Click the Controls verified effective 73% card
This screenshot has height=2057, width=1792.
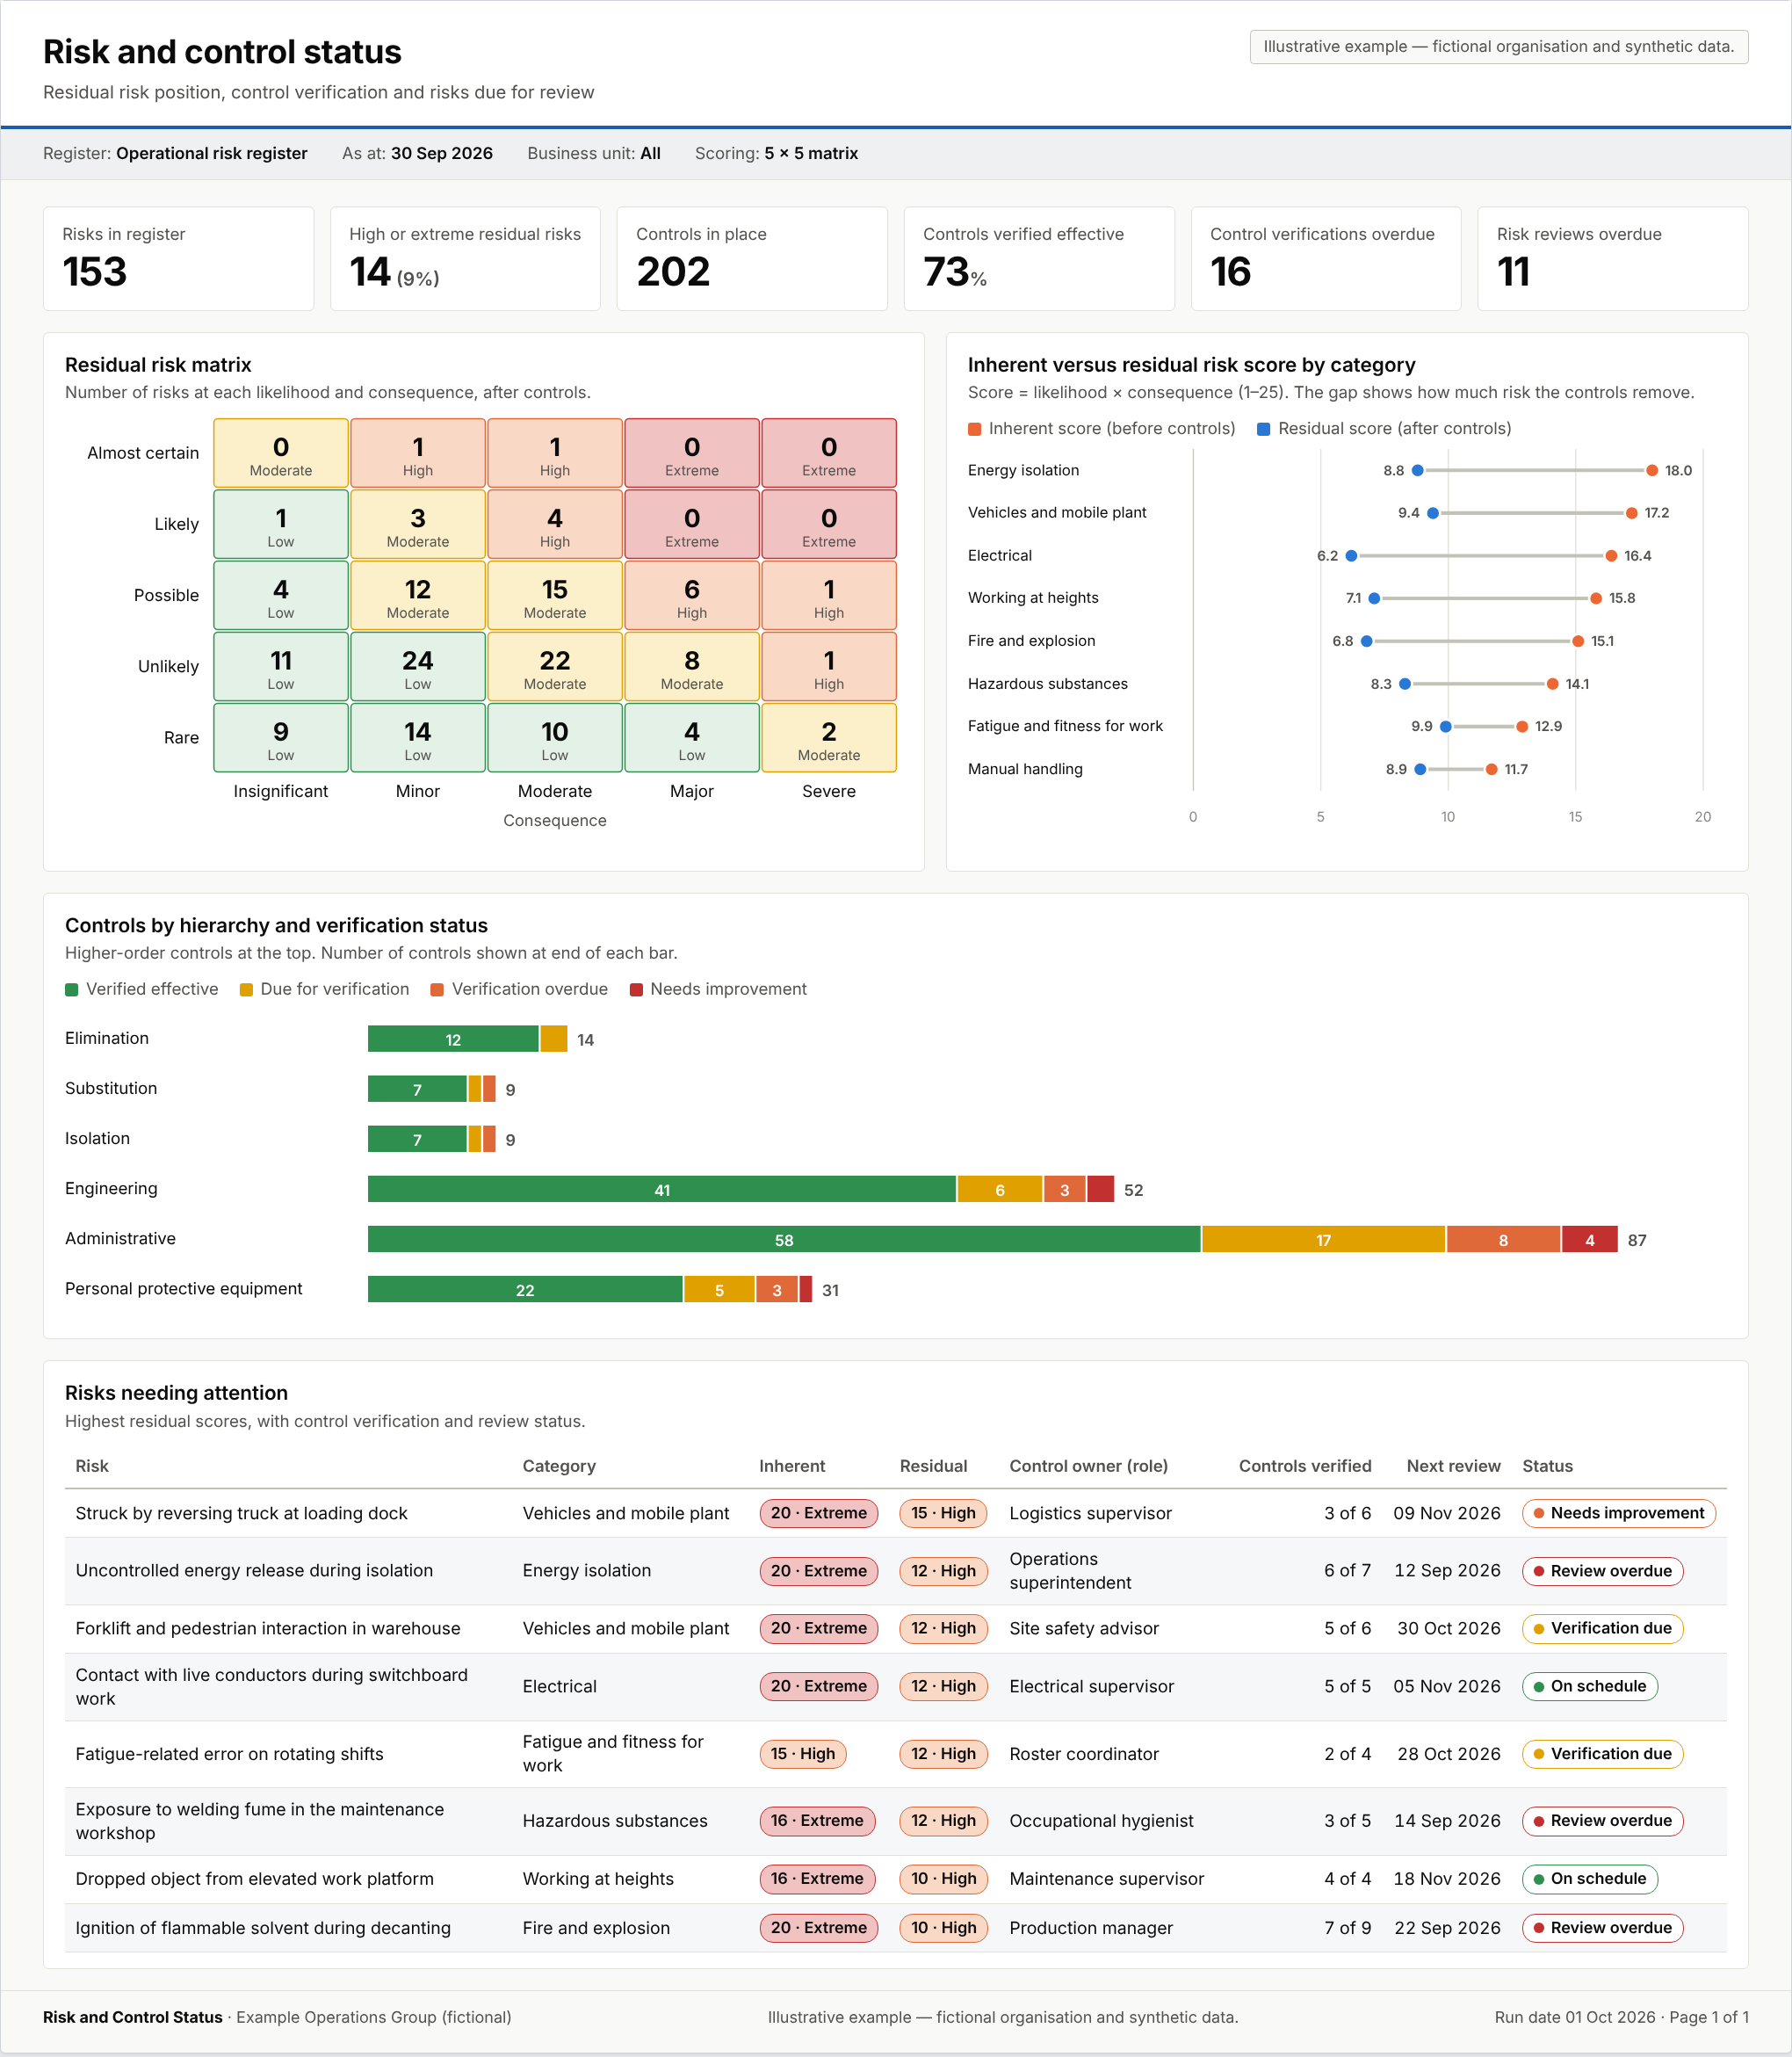[1039, 258]
